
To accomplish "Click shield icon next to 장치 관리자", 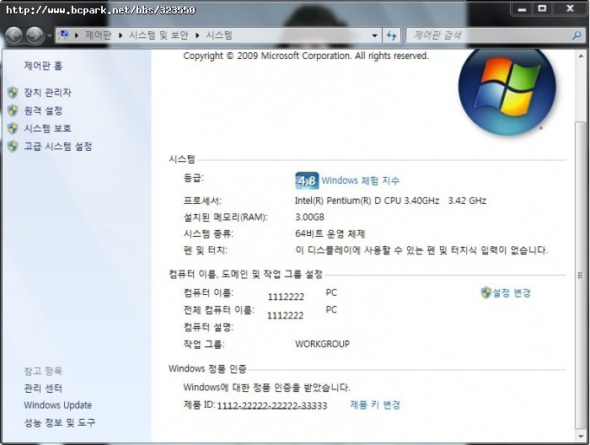I will (x=13, y=93).
